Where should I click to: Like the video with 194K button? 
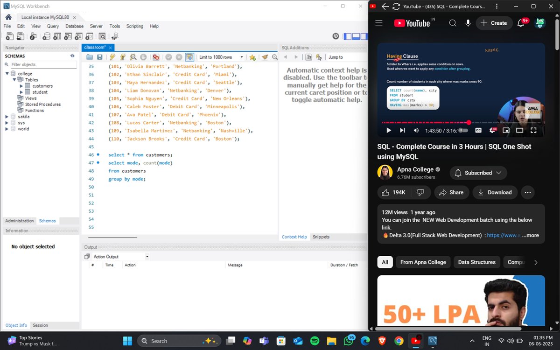tap(393, 192)
